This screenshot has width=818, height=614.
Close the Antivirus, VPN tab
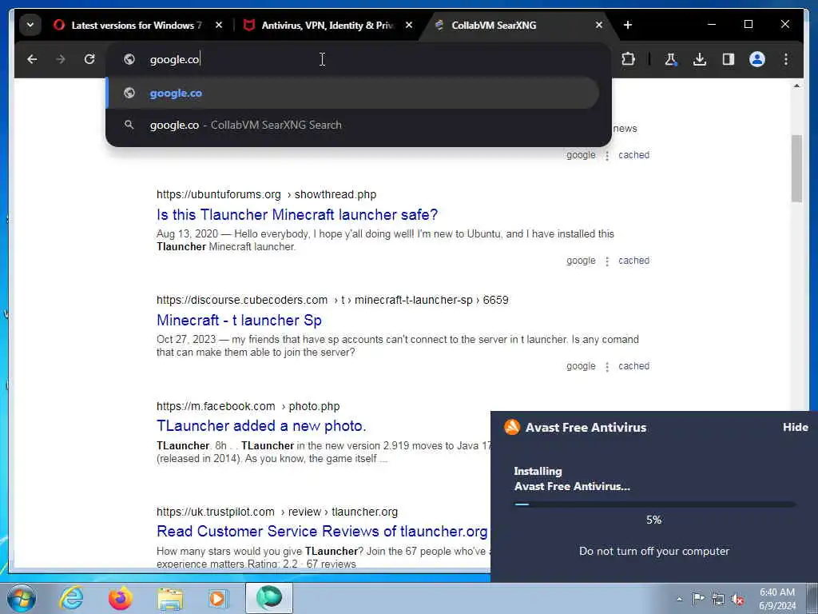tap(409, 25)
